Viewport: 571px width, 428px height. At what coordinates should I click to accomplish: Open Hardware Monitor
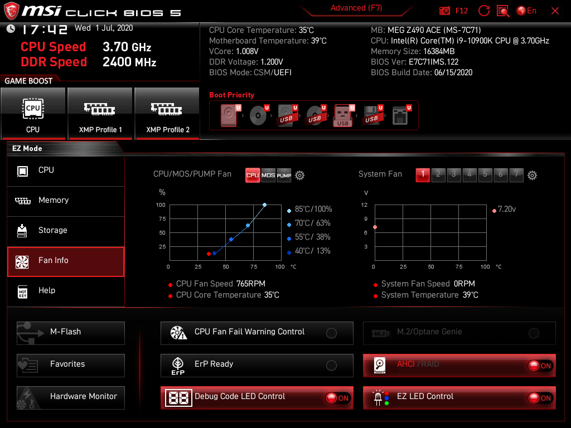click(x=71, y=398)
